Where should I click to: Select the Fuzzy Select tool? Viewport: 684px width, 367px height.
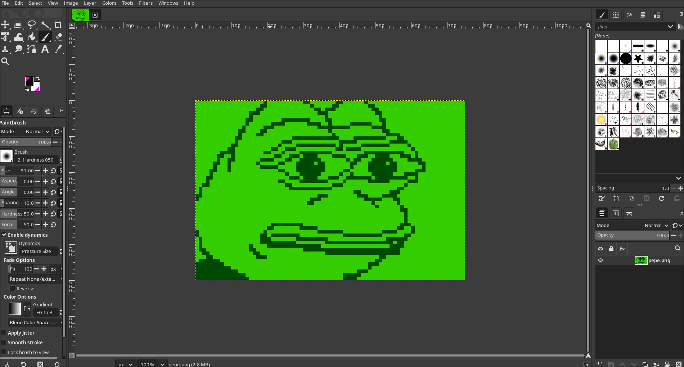coord(46,25)
